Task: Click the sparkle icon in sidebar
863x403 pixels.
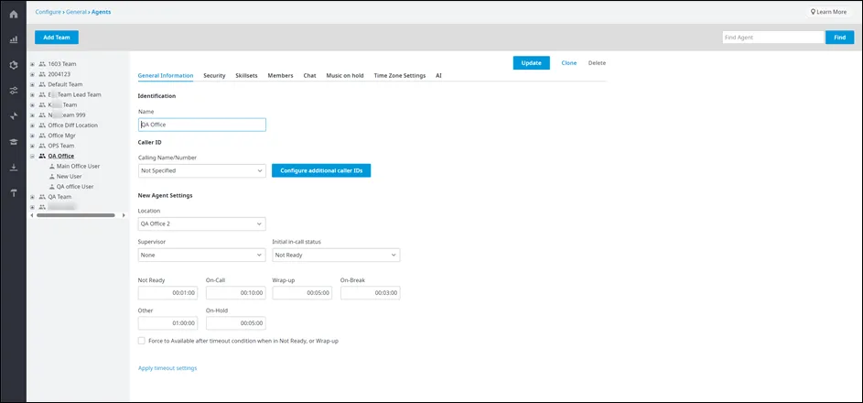Action: pos(14,115)
